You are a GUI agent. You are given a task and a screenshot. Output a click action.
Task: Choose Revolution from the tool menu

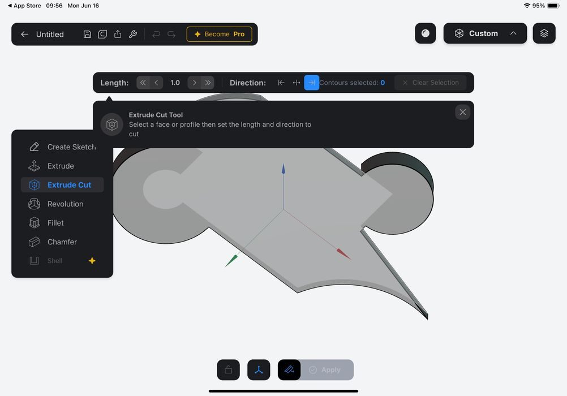click(65, 204)
